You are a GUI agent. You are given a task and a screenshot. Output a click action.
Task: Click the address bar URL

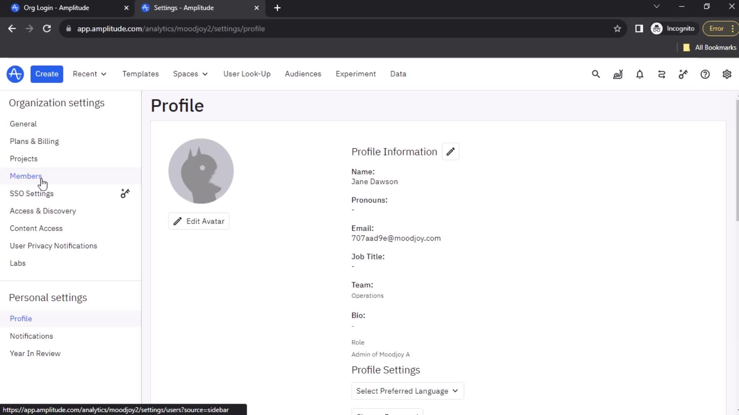(x=171, y=29)
